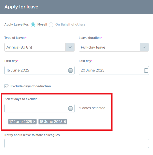
Task: Click the Notify more colleagues input box
Action: pos(77,143)
